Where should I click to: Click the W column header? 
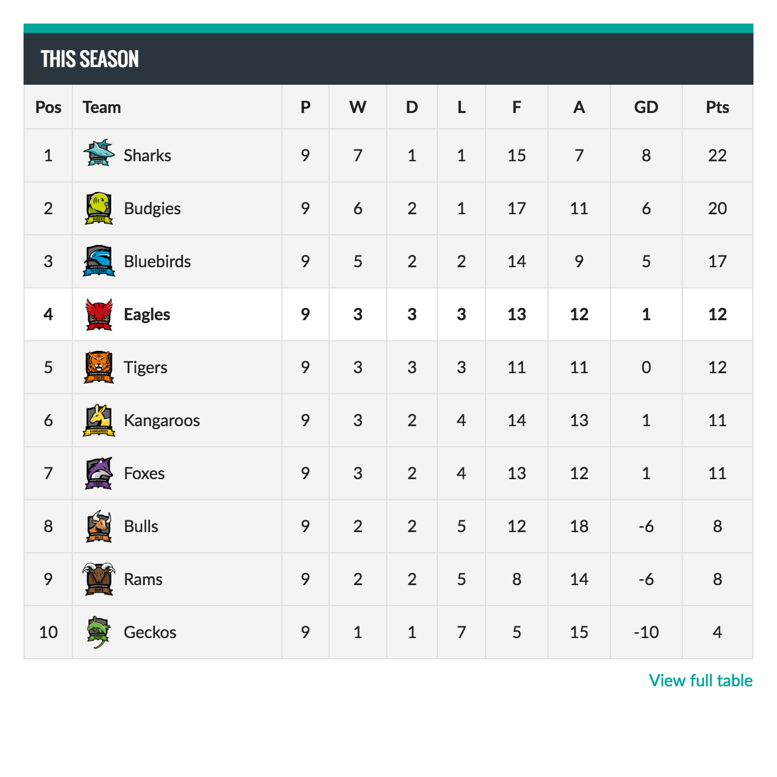coord(357,107)
